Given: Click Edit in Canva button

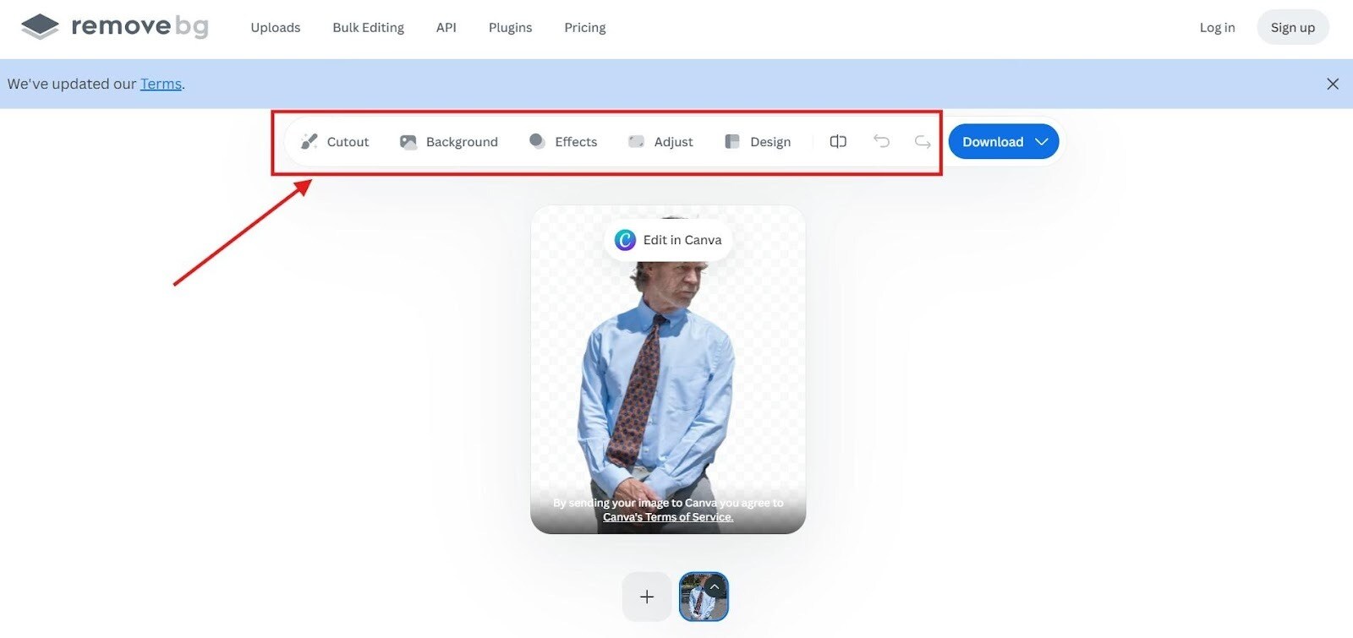Looking at the screenshot, I should (668, 240).
